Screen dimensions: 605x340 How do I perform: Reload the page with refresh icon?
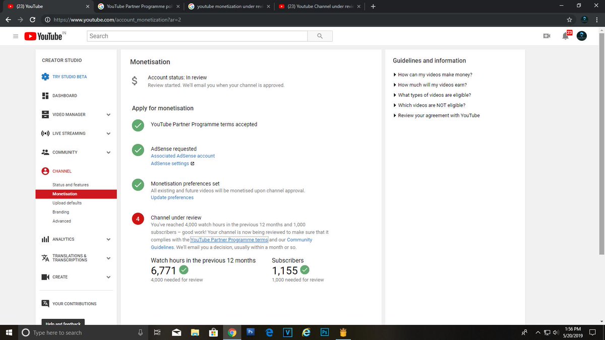coord(32,20)
